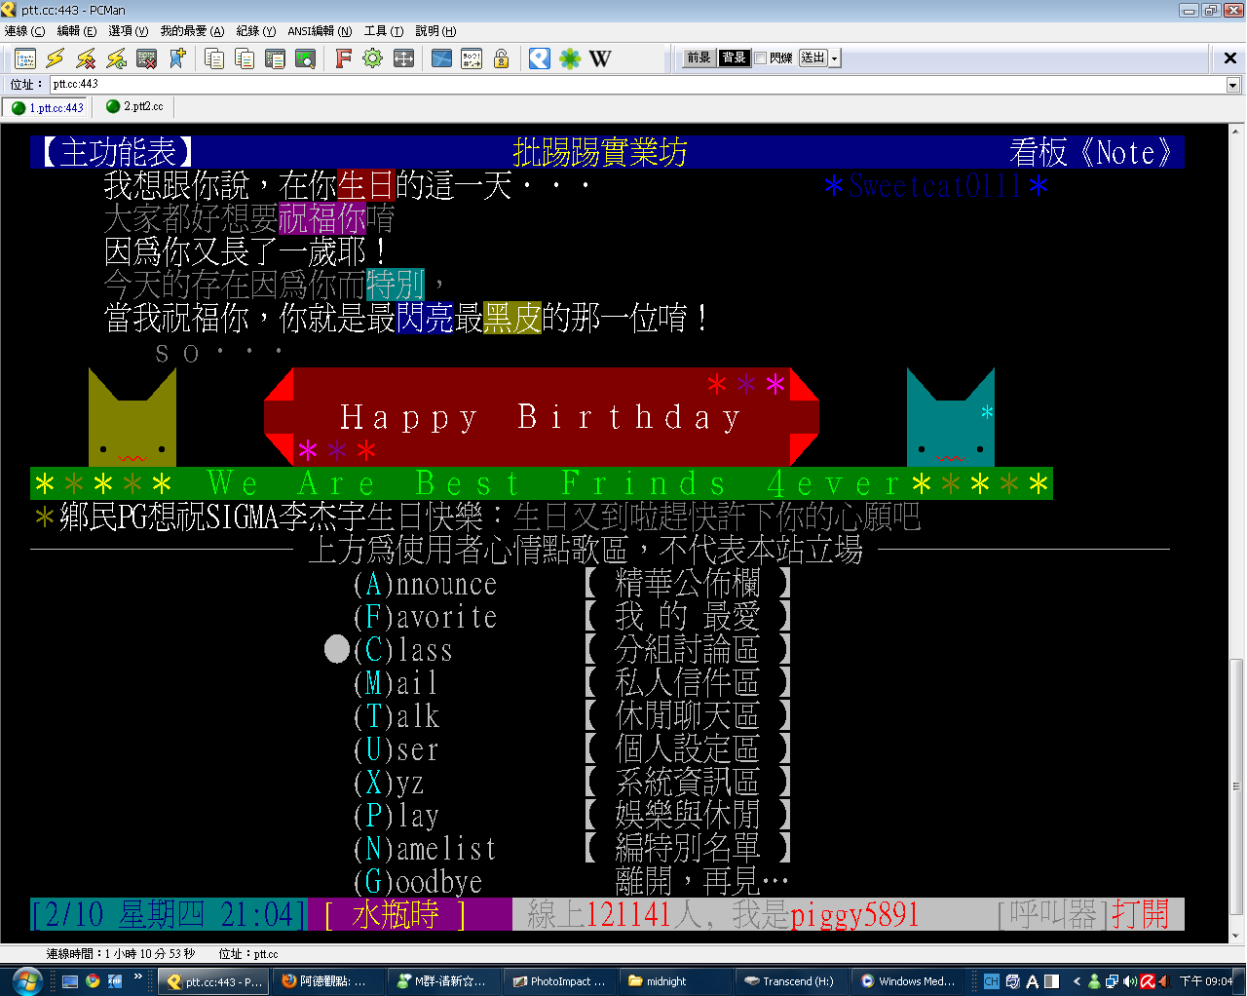Switch to the 2.ptt2.cc tab
1247x996 pixels.
(x=134, y=107)
